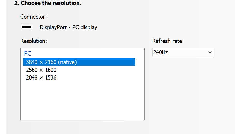Click the "Refresh rate:" label
The height and width of the screenshot is (134, 235).
click(168, 41)
